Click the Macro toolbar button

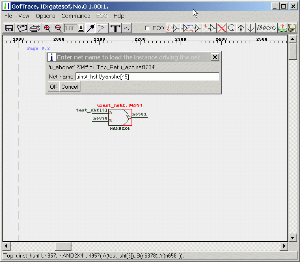(x=266, y=28)
